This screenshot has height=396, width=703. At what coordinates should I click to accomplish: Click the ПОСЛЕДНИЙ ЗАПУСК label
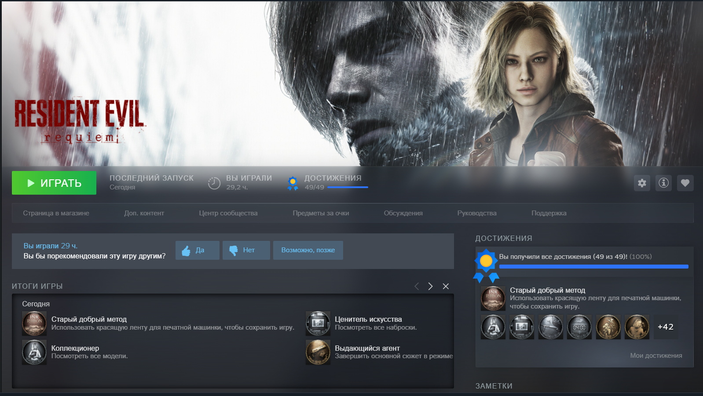pos(152,178)
